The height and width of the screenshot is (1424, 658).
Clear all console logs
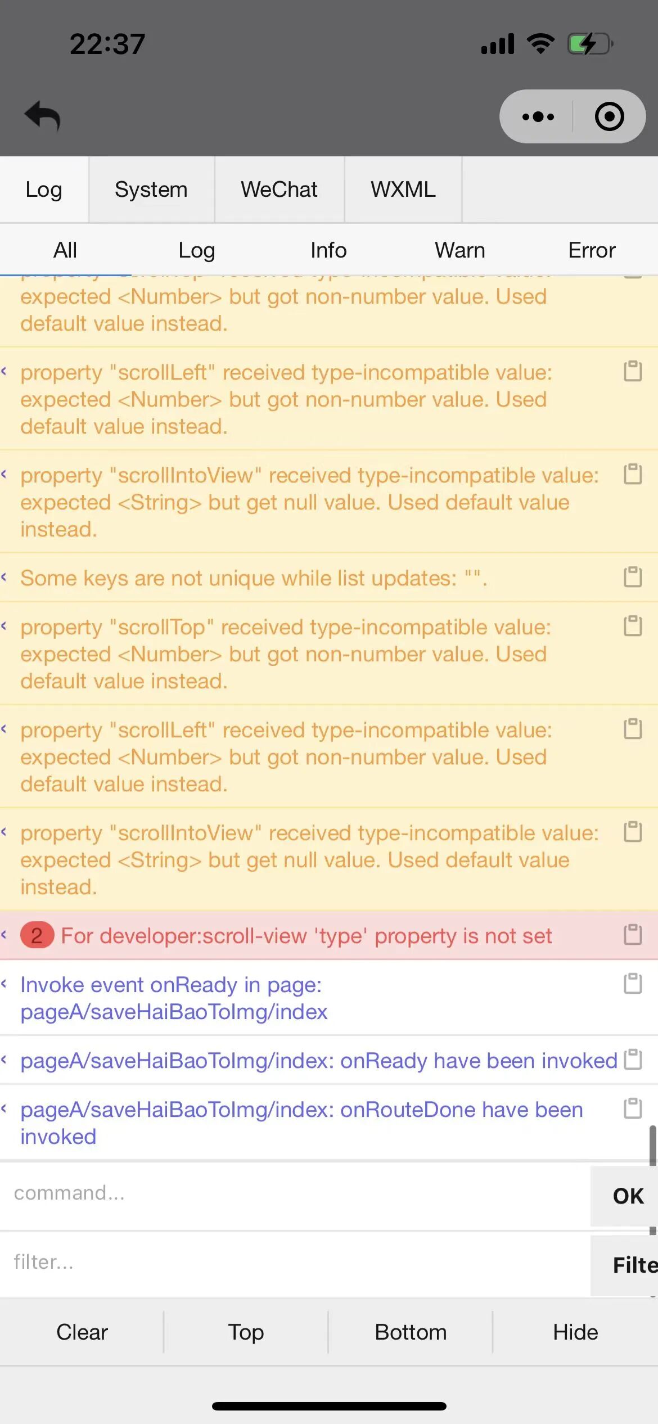pos(82,1332)
